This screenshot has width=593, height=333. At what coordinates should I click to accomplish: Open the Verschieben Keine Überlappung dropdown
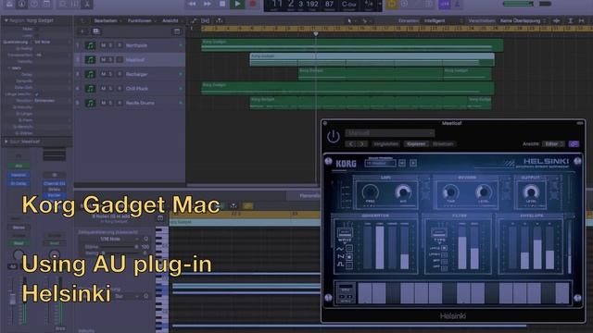coord(523,20)
